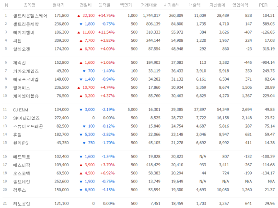Click the blue down arrow beside 1,800
Viewport: 278px width, 208px height.
click(81, 24)
